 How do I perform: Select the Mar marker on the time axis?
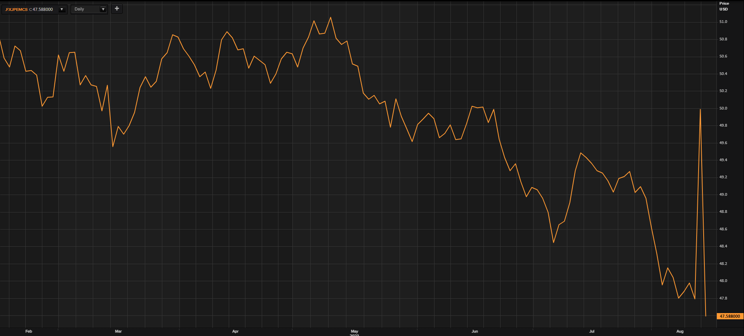point(118,331)
